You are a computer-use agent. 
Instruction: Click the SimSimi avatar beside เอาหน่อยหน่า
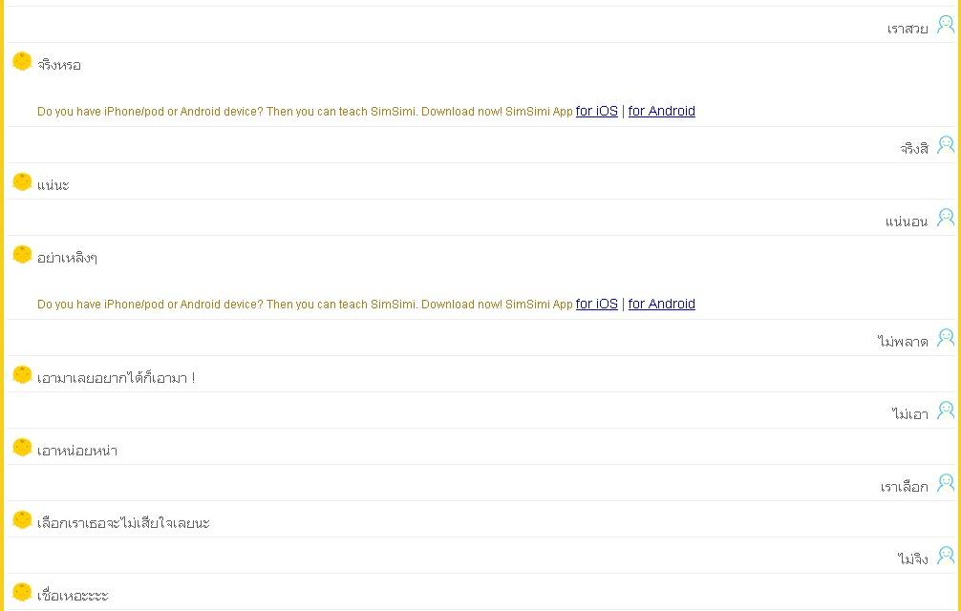(x=22, y=447)
